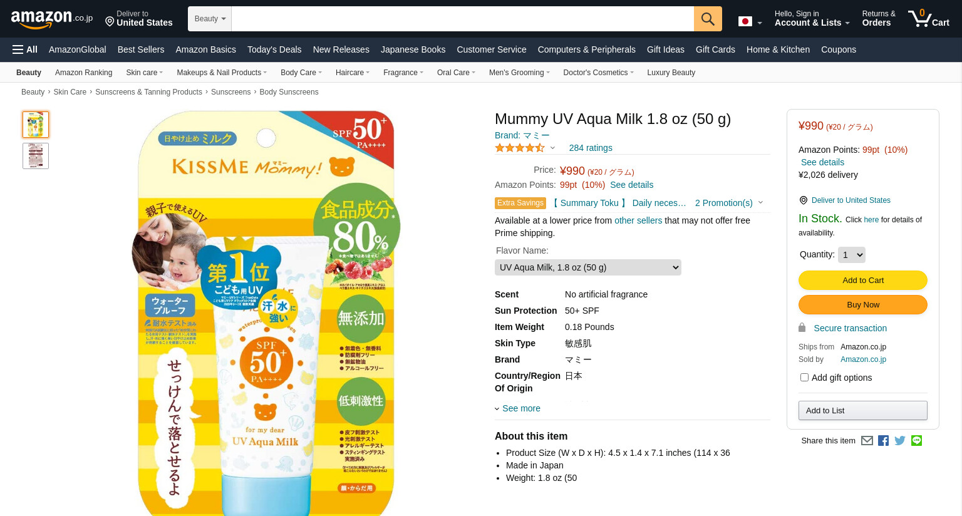Click the yellow Add to Cart button
The image size is (962, 516).
pos(863,280)
